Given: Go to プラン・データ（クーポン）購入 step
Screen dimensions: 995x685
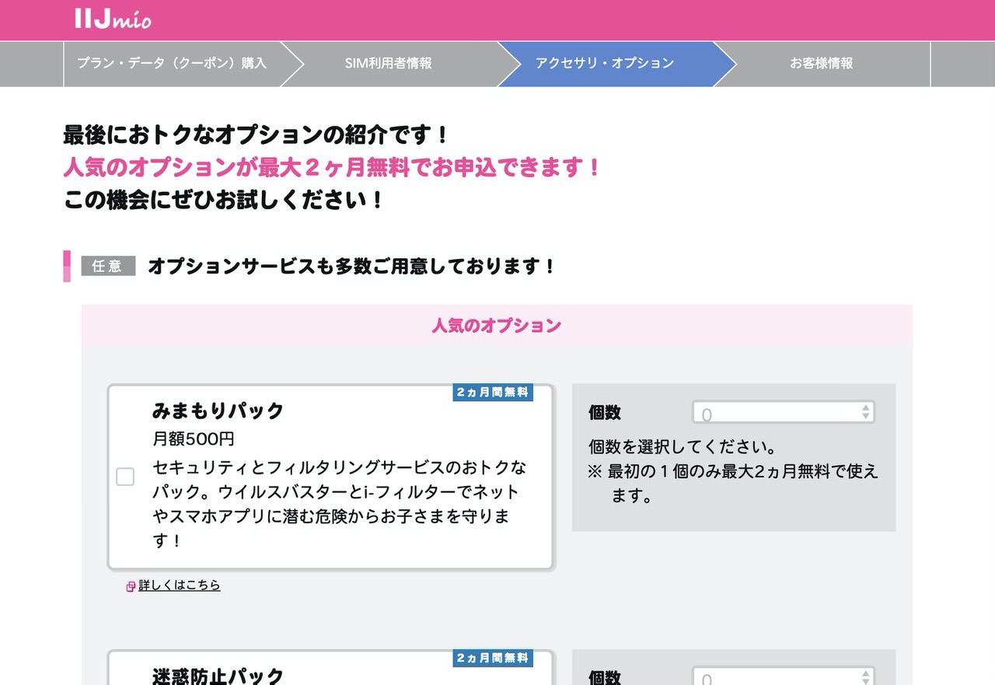Looking at the screenshot, I should (x=172, y=64).
